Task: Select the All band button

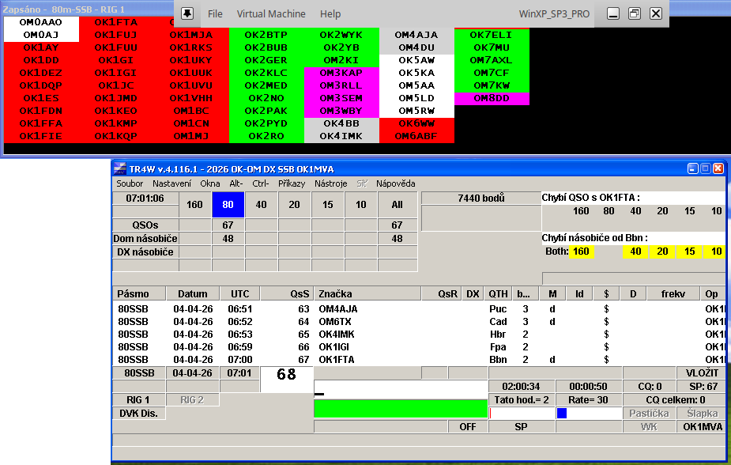Action: coord(397,205)
